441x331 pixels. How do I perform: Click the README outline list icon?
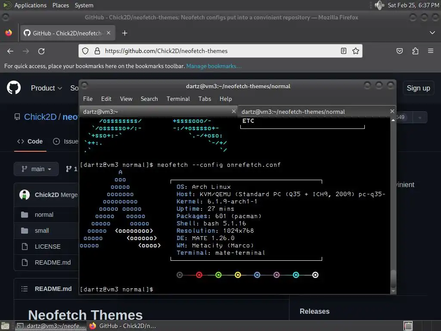(x=25, y=289)
